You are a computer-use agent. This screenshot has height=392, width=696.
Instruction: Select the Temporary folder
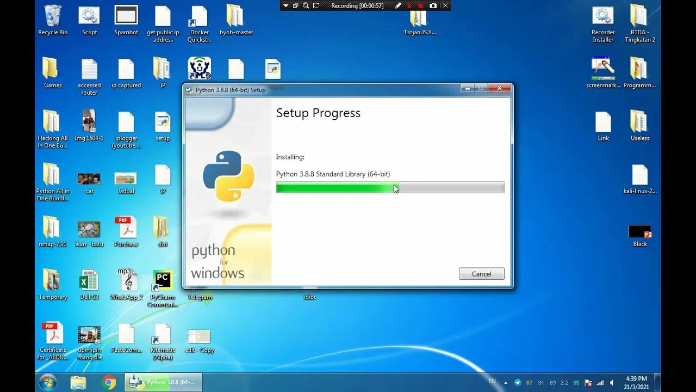[x=53, y=284]
